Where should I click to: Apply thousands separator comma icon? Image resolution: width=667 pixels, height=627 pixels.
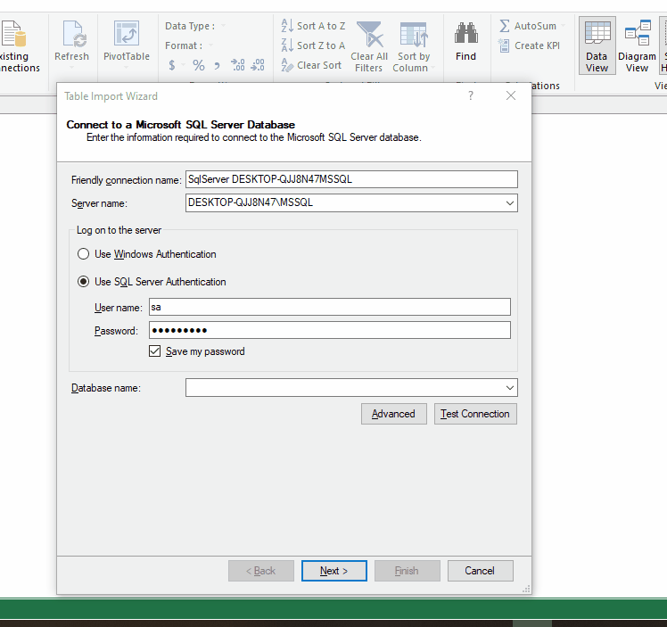218,66
